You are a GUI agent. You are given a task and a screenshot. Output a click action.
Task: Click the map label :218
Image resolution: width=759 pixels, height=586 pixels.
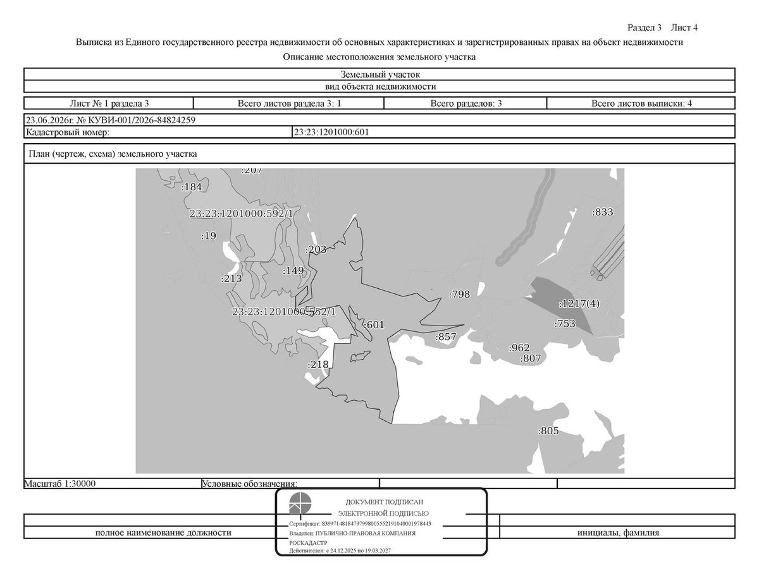[318, 365]
